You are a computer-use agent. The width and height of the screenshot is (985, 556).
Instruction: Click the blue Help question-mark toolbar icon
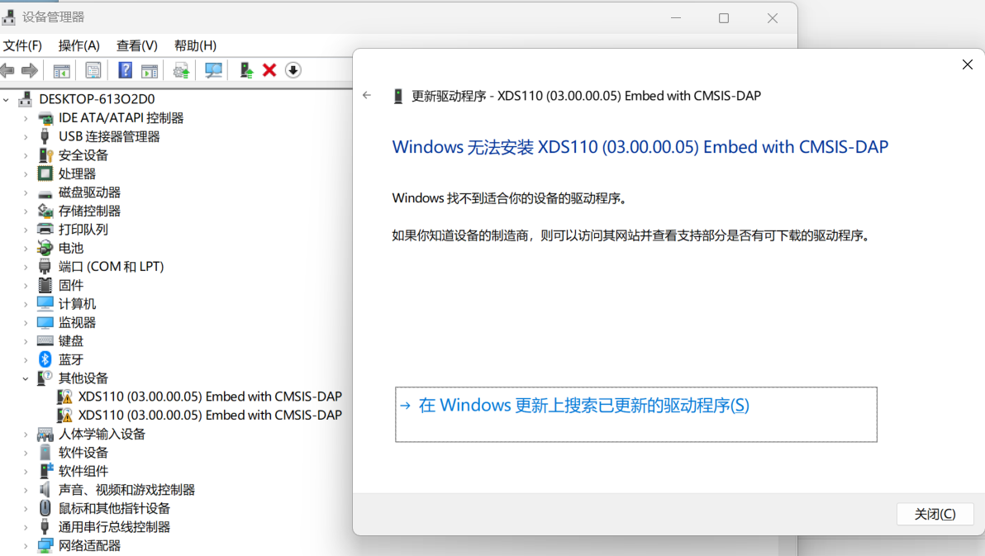(125, 70)
